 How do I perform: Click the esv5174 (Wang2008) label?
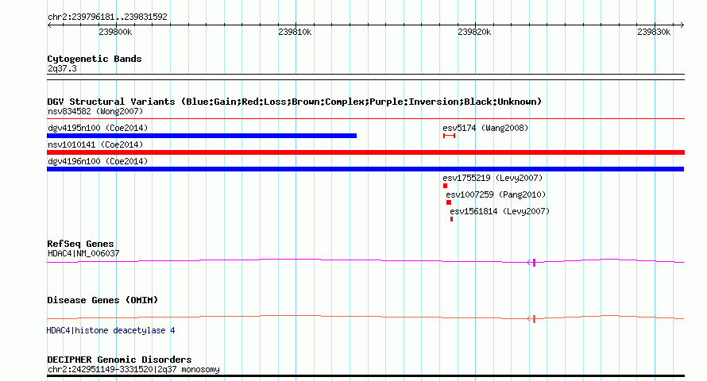point(485,128)
